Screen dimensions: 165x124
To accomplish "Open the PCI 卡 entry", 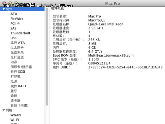I will point(15,23).
